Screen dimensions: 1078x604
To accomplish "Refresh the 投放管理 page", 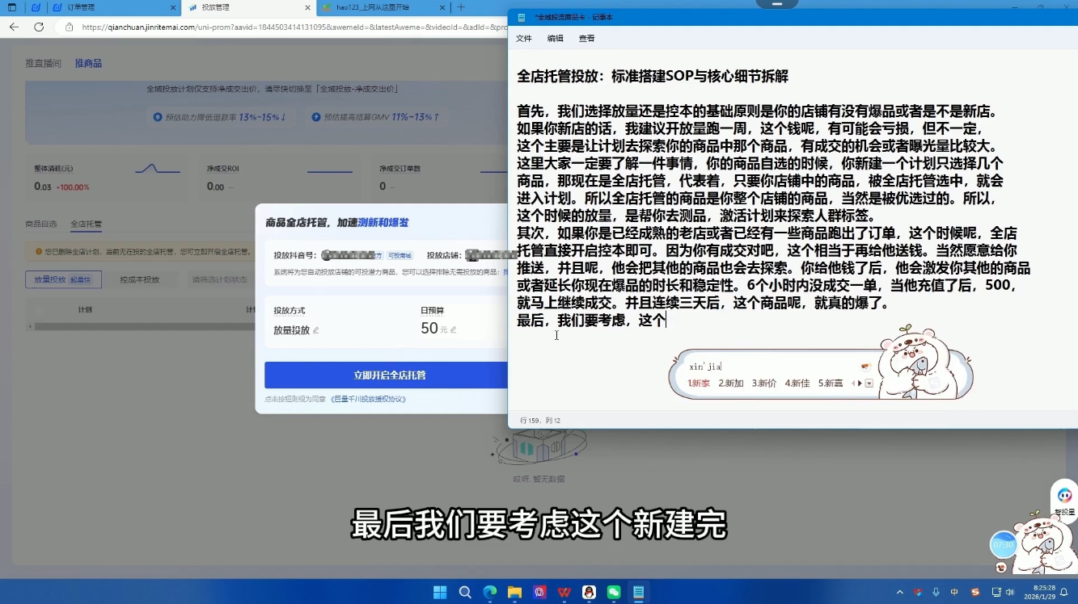I will (38, 27).
